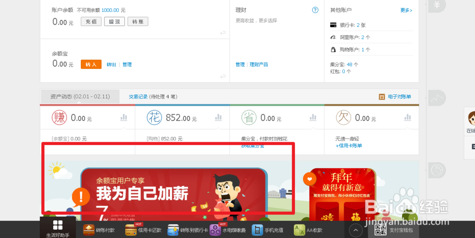
Task: Click the 红包 count 0
Action: [x=343, y=72]
